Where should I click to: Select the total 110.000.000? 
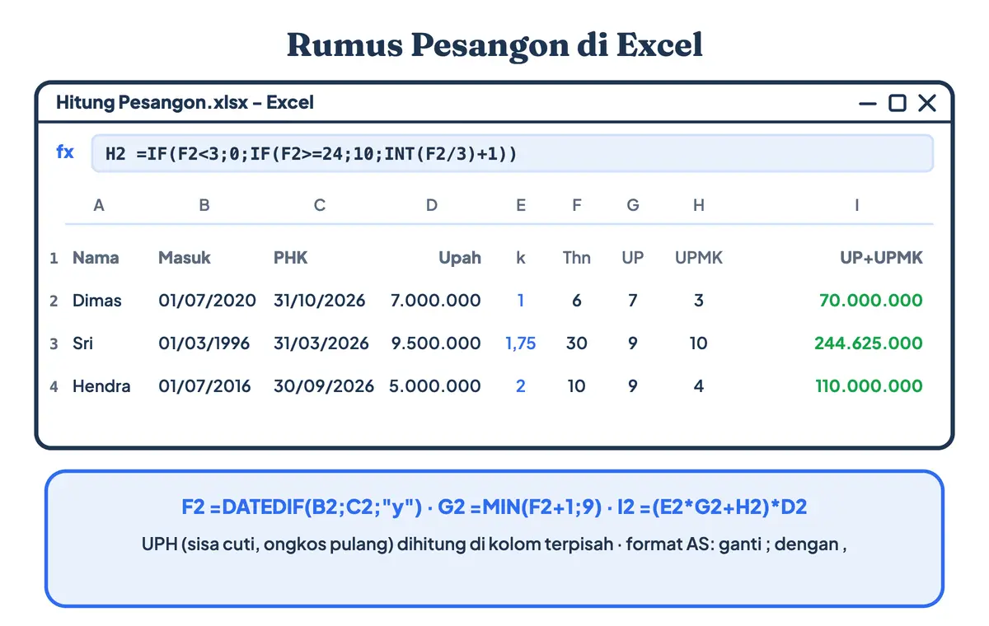[869, 386]
